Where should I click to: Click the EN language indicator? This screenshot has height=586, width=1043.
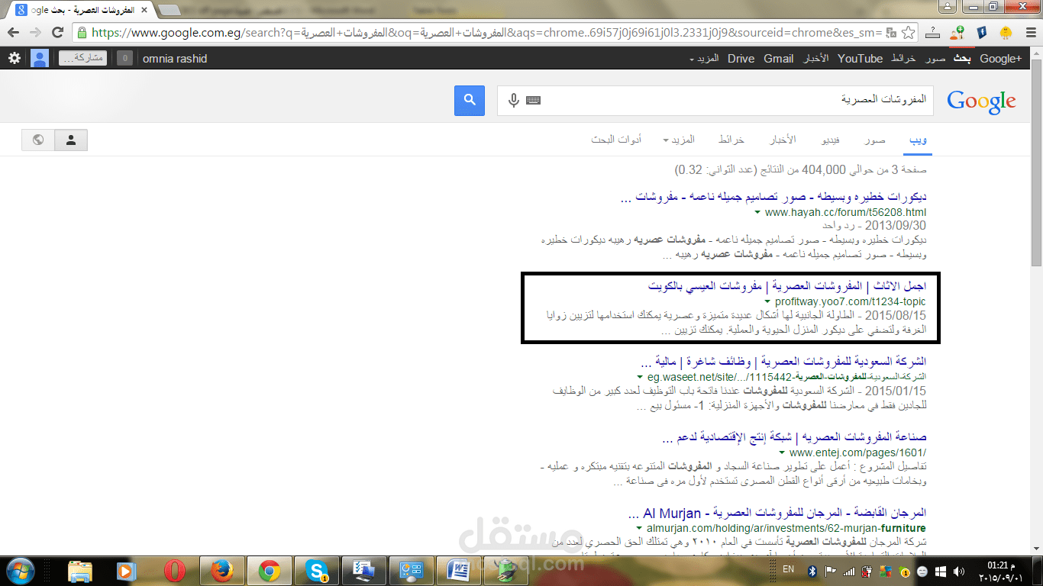click(789, 570)
